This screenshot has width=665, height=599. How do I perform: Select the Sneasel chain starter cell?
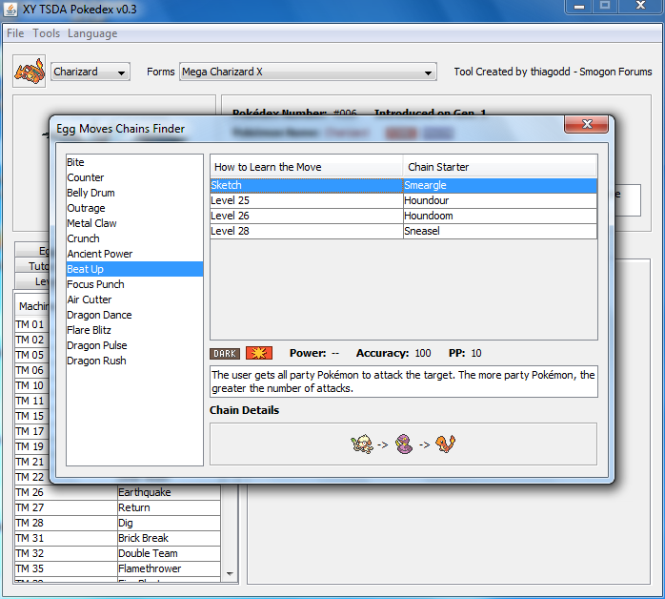pos(499,232)
